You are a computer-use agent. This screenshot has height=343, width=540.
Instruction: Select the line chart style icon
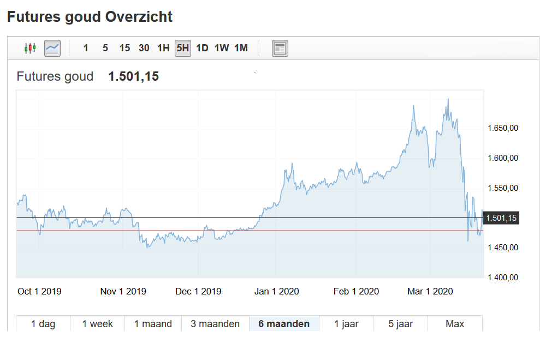(x=51, y=48)
